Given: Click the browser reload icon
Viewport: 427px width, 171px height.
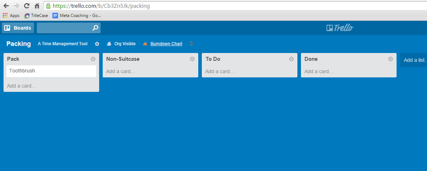Looking at the screenshot, I should (x=27, y=6).
